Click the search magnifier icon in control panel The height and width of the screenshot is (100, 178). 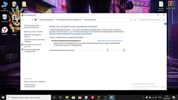163,20
